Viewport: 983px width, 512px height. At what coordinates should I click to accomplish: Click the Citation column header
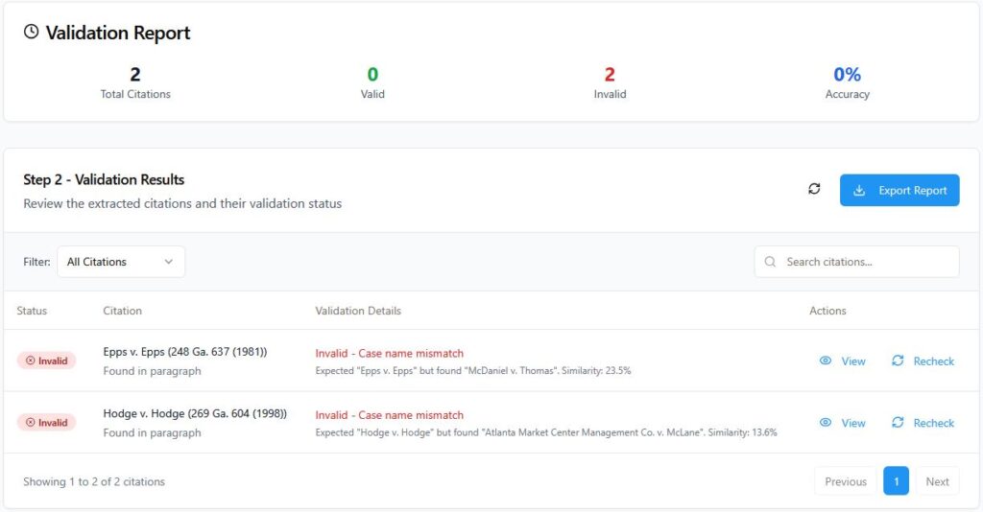click(x=122, y=311)
